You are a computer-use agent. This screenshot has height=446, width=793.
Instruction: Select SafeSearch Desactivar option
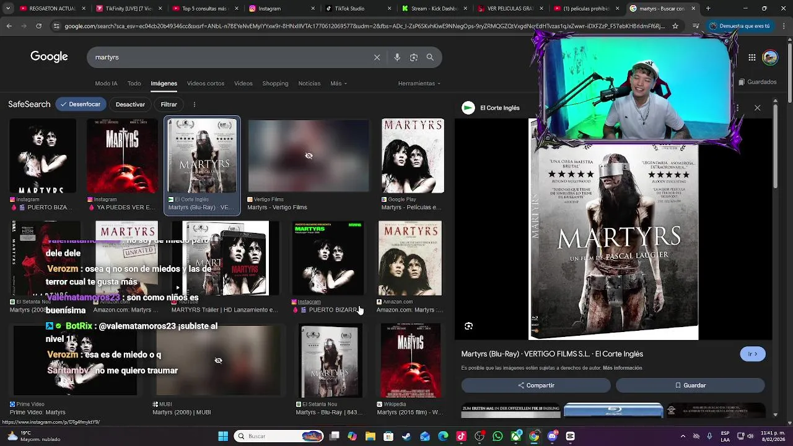pos(130,105)
